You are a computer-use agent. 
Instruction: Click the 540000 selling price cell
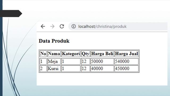coord(126,61)
